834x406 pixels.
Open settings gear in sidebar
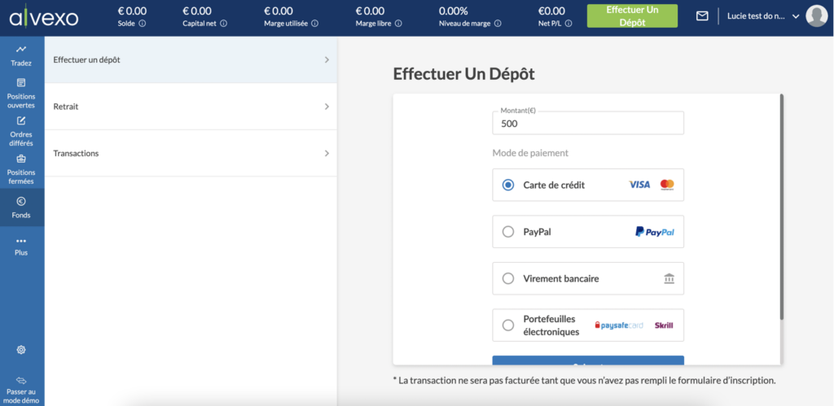point(21,350)
